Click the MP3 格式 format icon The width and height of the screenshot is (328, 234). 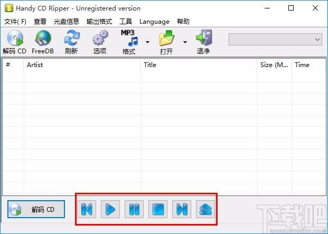[x=129, y=42]
